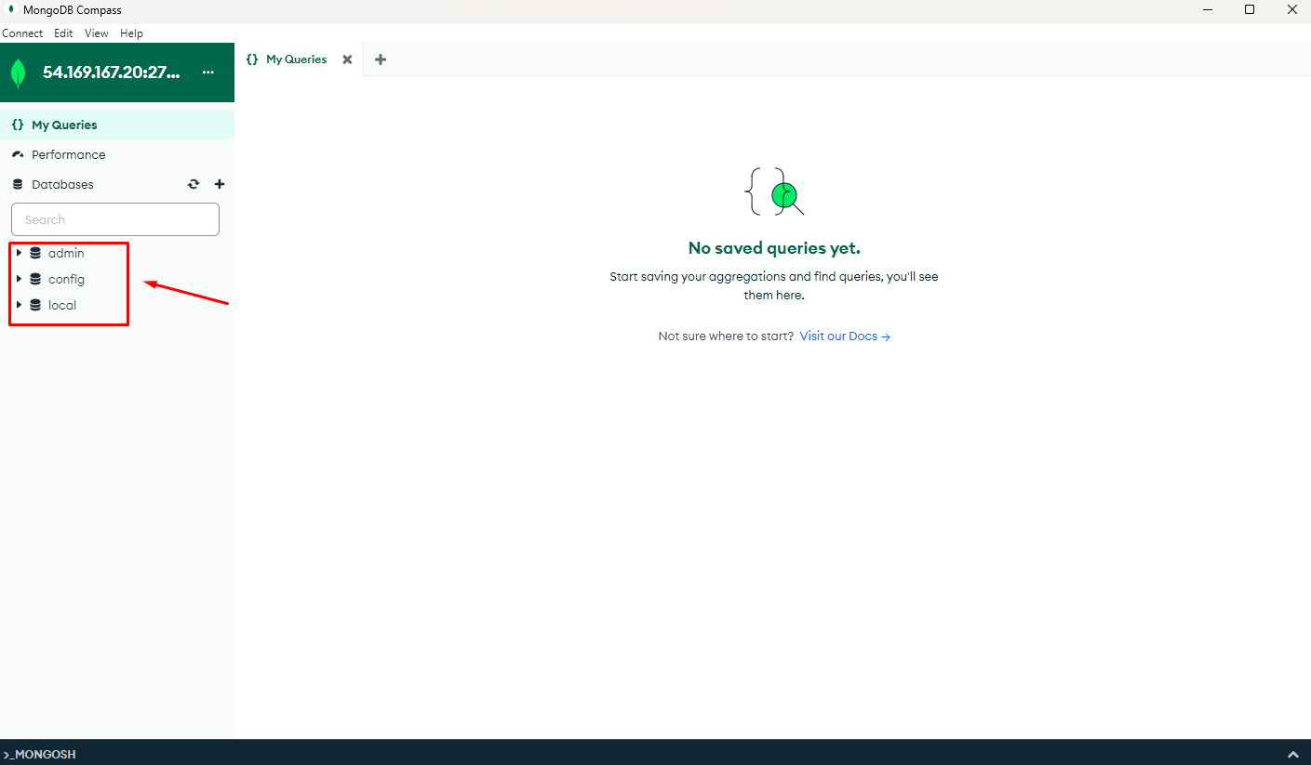Viewport: 1311px width, 765px height.
Task: Open the Connect menu
Action: 22,33
